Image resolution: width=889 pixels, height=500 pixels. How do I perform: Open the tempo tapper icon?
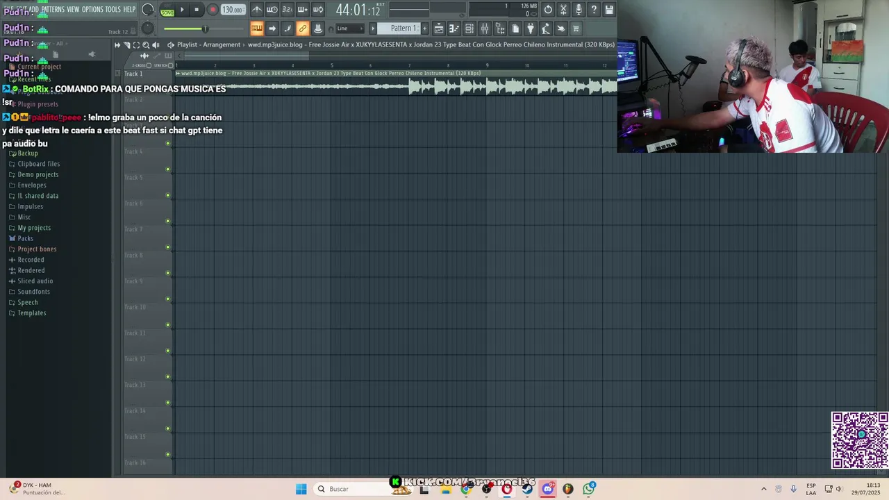click(546, 28)
